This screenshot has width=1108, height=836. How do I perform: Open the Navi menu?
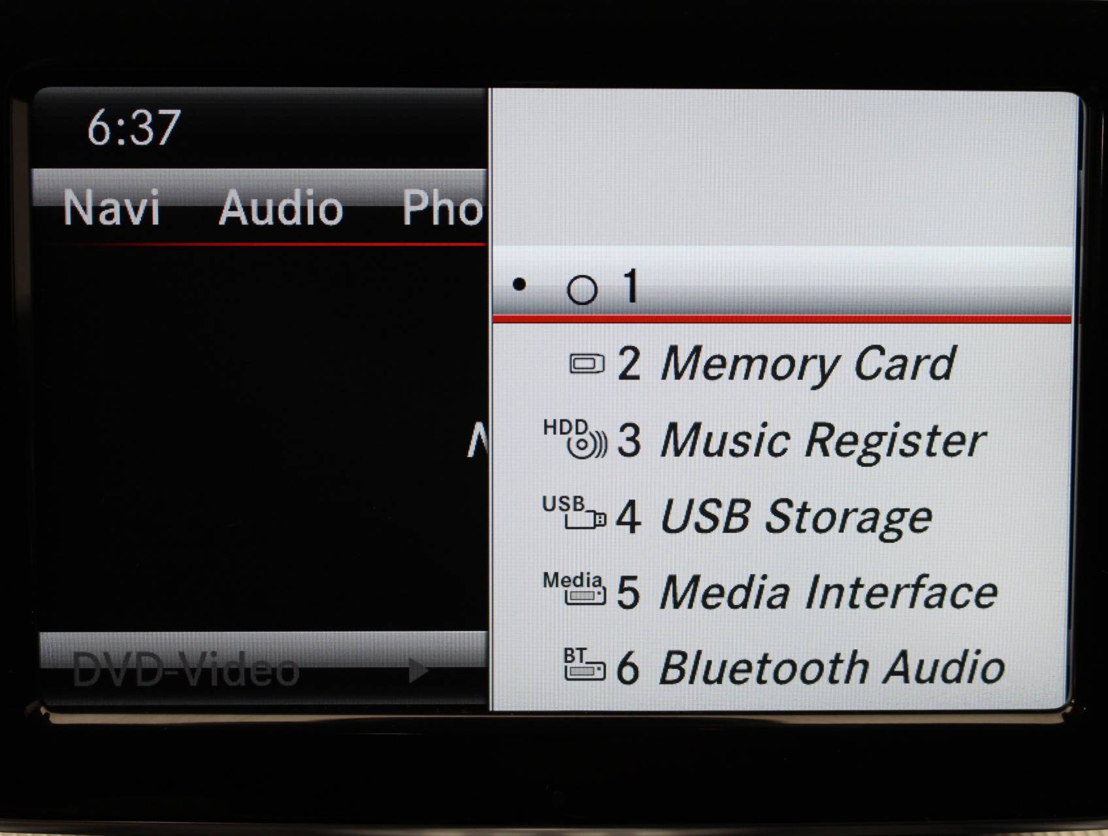click(112, 208)
